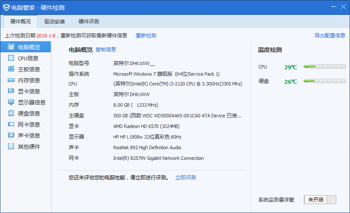
Task: Open 其他硬件 section label
Action: click(29, 147)
